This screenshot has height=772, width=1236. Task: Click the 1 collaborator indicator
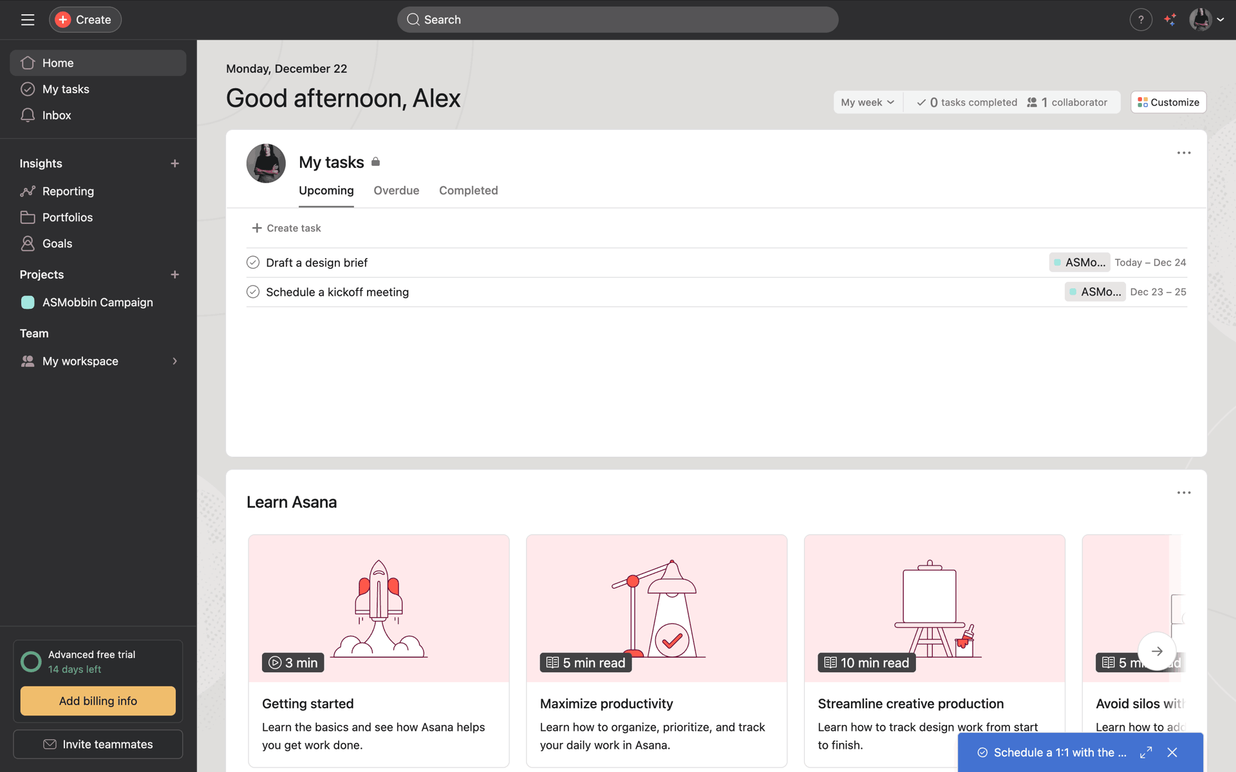click(x=1067, y=102)
